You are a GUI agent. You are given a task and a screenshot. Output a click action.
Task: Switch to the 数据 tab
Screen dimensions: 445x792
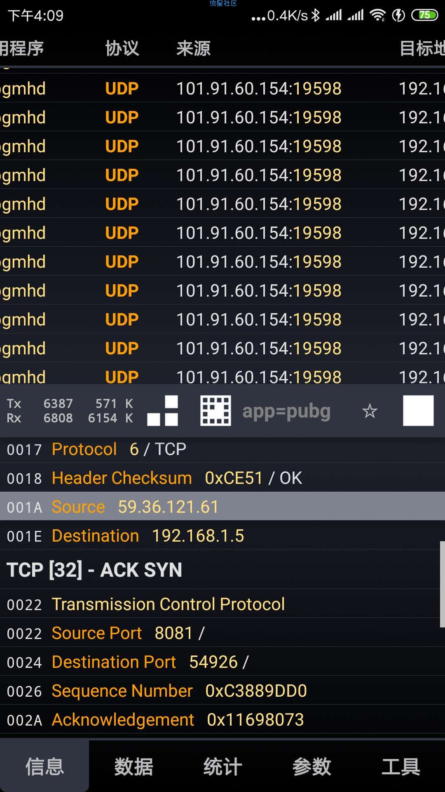pos(133,766)
